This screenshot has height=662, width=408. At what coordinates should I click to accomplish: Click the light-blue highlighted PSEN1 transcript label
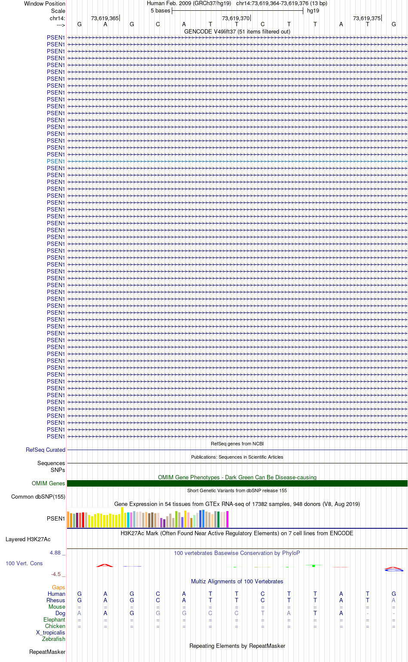coord(56,161)
